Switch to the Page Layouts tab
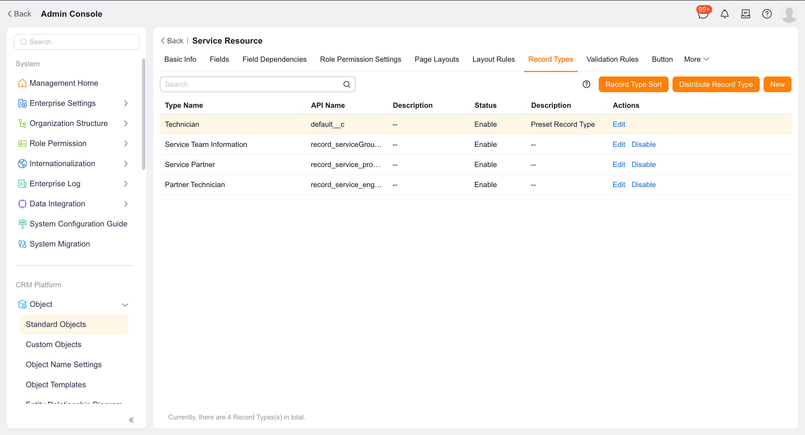 click(x=437, y=59)
